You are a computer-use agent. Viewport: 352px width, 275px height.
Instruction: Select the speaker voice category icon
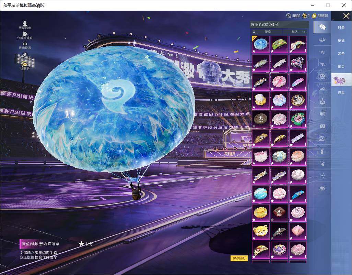click(322, 114)
